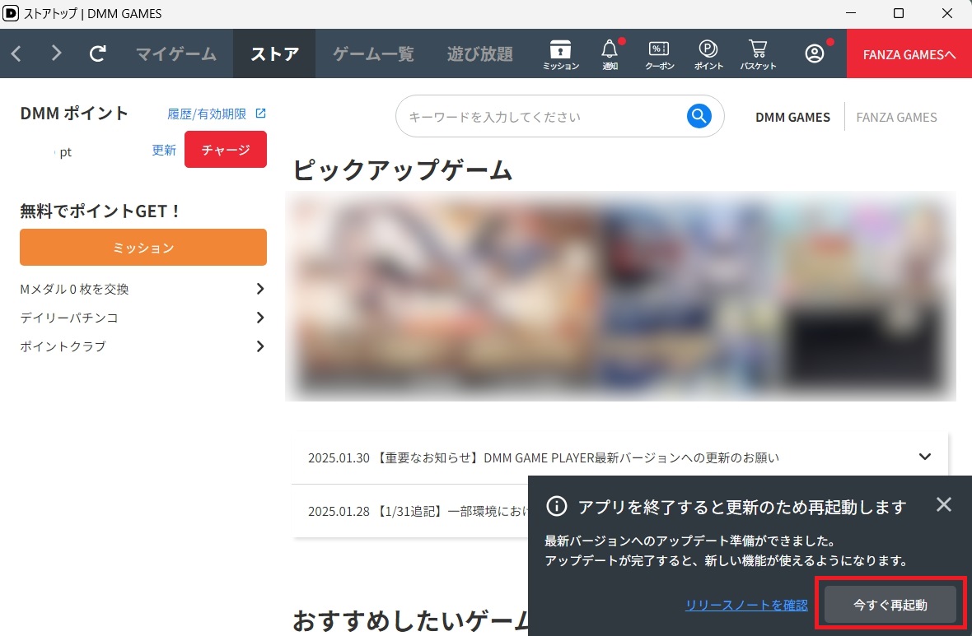Dismiss the update notification with X
Image resolution: width=972 pixels, height=636 pixels.
click(943, 504)
